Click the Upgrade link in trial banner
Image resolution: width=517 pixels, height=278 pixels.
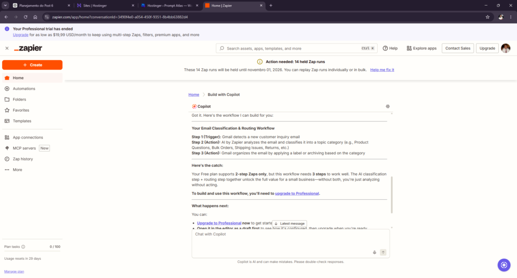point(20,35)
